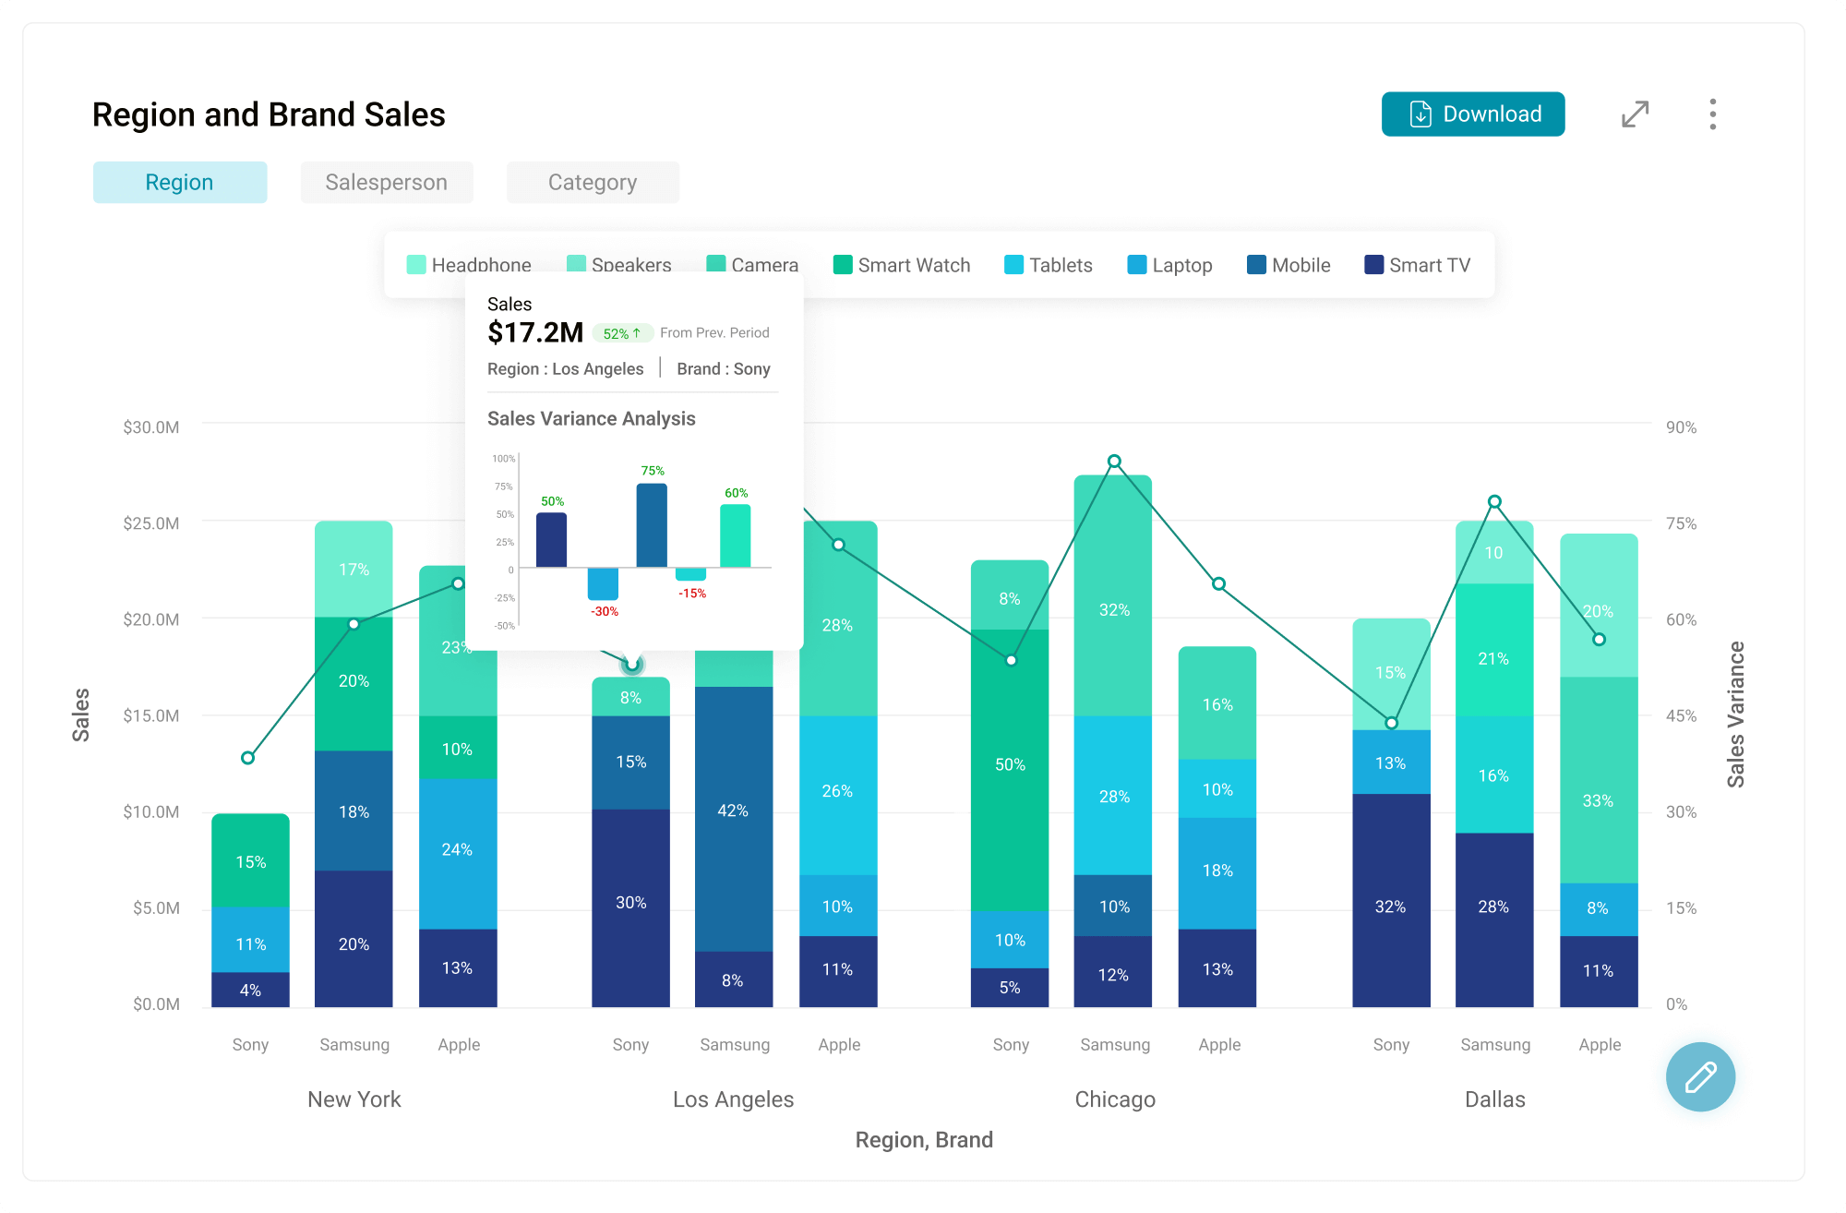Toggle the Tablets legend swatch
Viewport: 1846px width, 1213px height.
click(1014, 265)
